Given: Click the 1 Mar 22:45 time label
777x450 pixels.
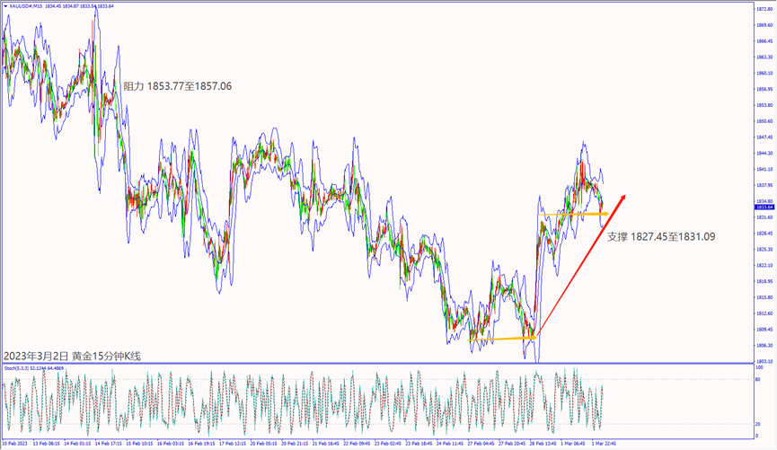Looking at the screenshot, I should [x=600, y=444].
